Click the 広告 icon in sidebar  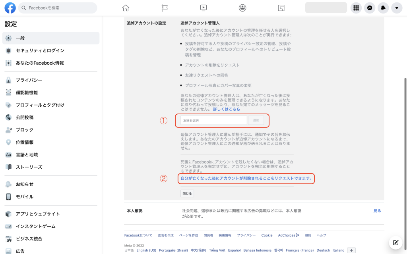tap(9, 251)
